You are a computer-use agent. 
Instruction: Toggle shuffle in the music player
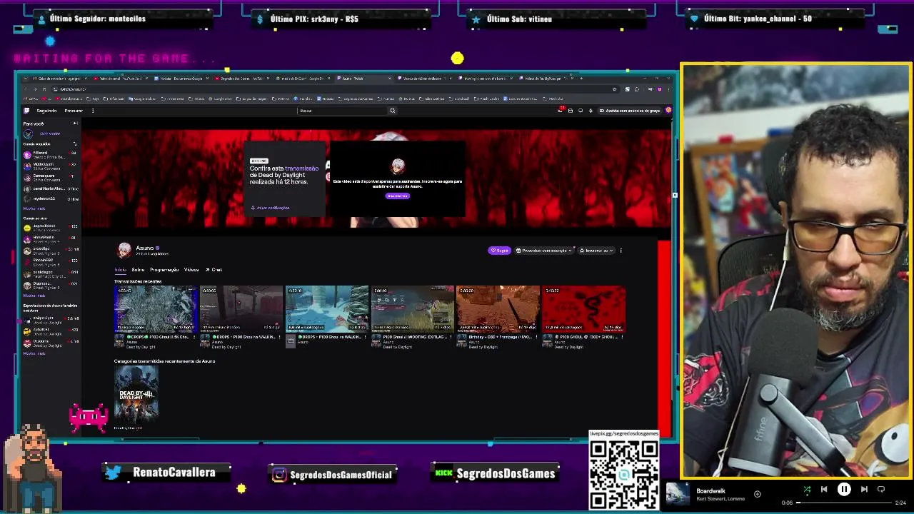click(807, 489)
